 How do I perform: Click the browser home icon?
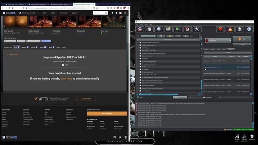(x=12, y=8)
